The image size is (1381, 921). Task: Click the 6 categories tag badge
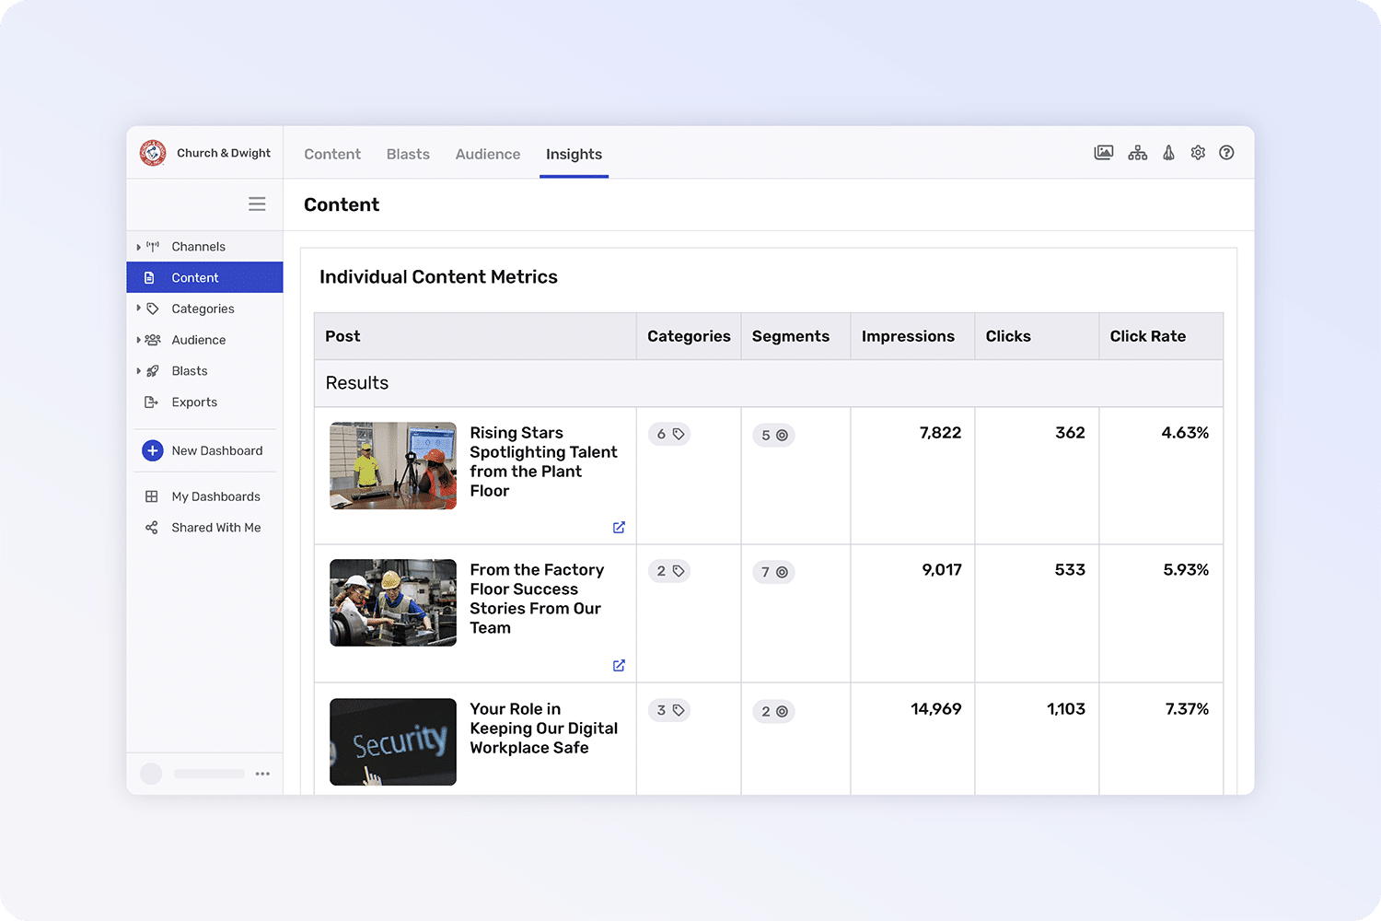click(x=669, y=434)
